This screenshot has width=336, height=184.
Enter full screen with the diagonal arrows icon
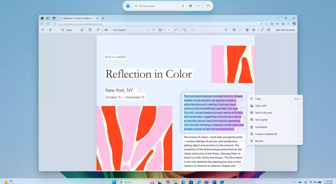pos(262,30)
